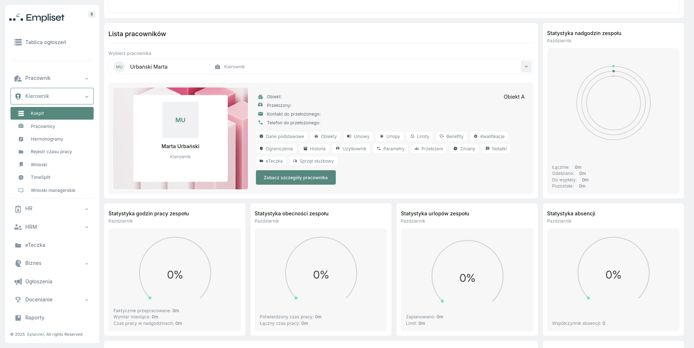This screenshot has width=694, height=348.
Task: Open the Sprzęt służbowy tag
Action: (x=313, y=161)
